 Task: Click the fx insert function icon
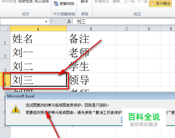point(69,21)
